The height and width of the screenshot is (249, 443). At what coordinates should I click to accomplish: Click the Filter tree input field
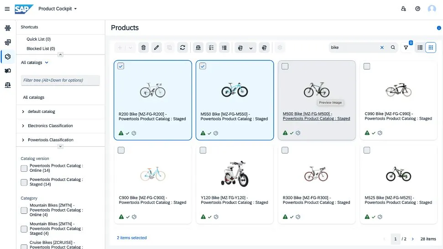click(x=60, y=80)
